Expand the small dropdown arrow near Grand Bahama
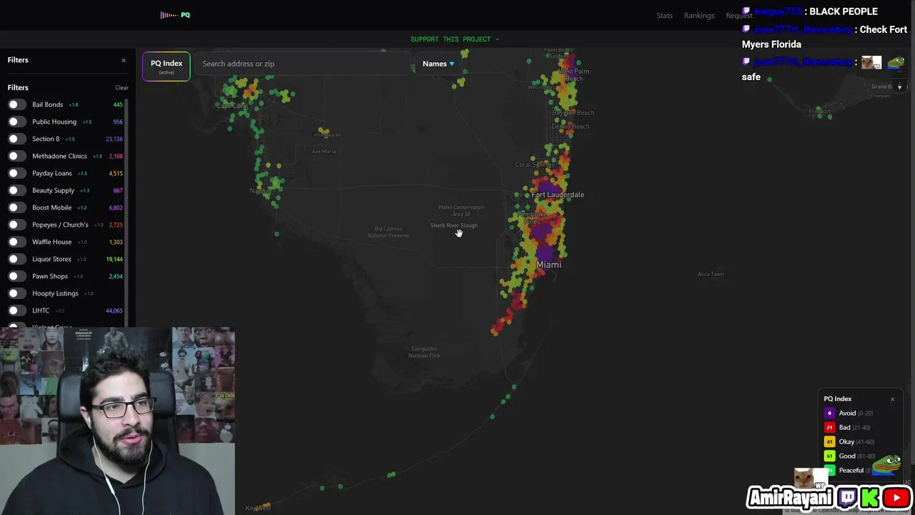Viewport: 915px width, 515px height. [x=899, y=87]
